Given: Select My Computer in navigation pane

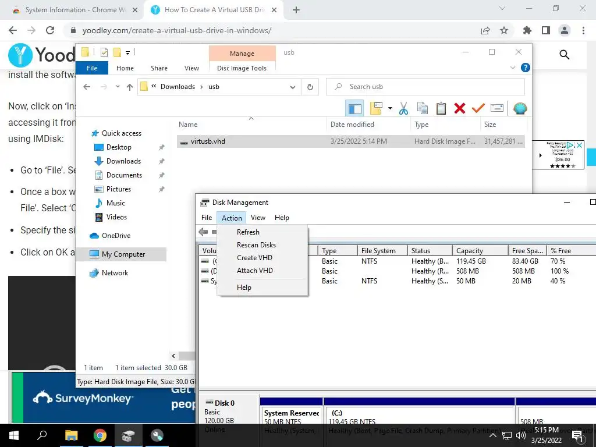Looking at the screenshot, I should [123, 254].
